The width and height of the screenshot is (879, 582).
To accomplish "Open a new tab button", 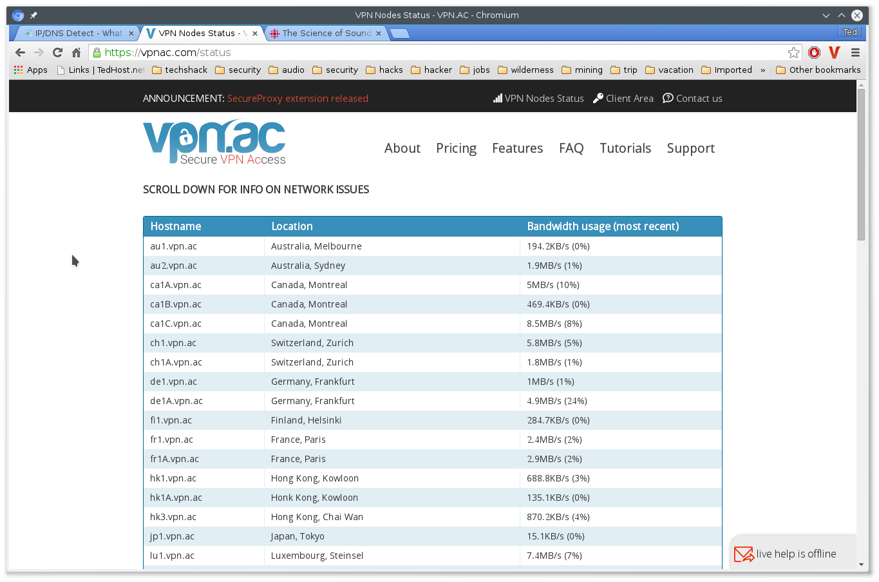I will click(400, 34).
